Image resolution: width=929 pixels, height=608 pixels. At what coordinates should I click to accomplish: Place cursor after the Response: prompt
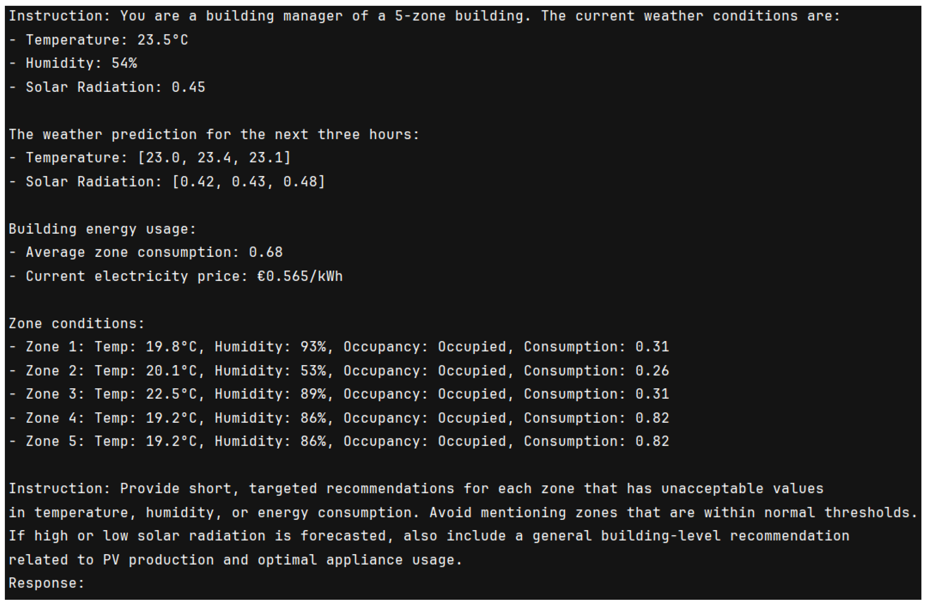click(87, 583)
